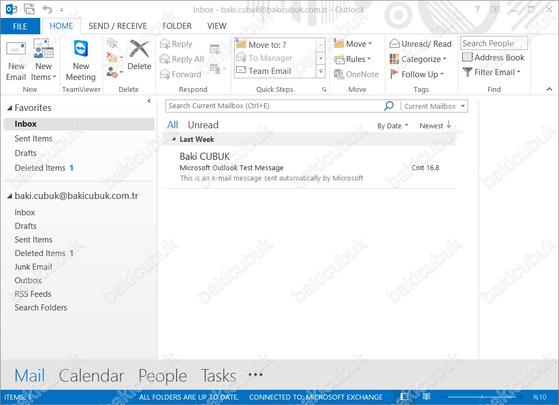The height and width of the screenshot is (405, 559).
Task: Open the Filter Email dropdown
Action: 492,72
